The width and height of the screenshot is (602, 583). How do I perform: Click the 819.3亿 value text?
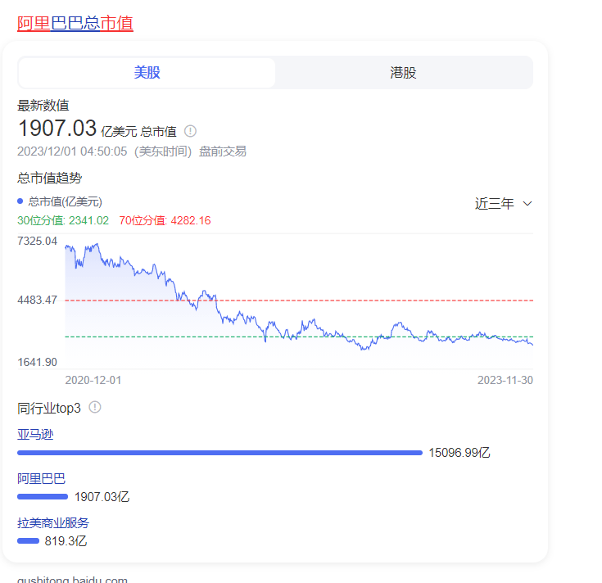tap(66, 541)
